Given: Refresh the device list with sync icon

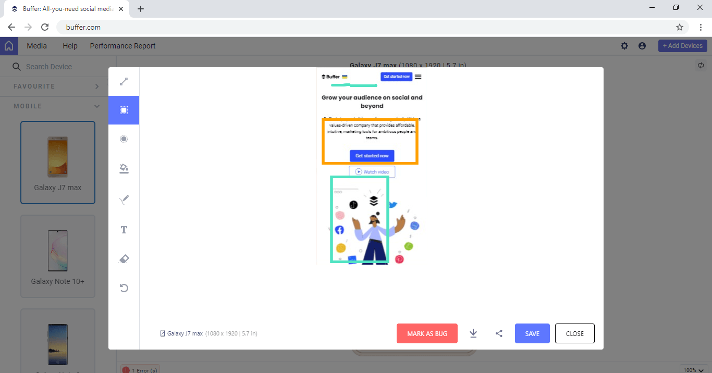Looking at the screenshot, I should pos(701,65).
